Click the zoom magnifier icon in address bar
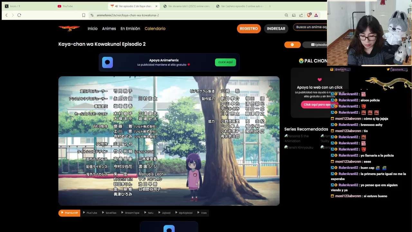412x232 pixels. pos(286,15)
